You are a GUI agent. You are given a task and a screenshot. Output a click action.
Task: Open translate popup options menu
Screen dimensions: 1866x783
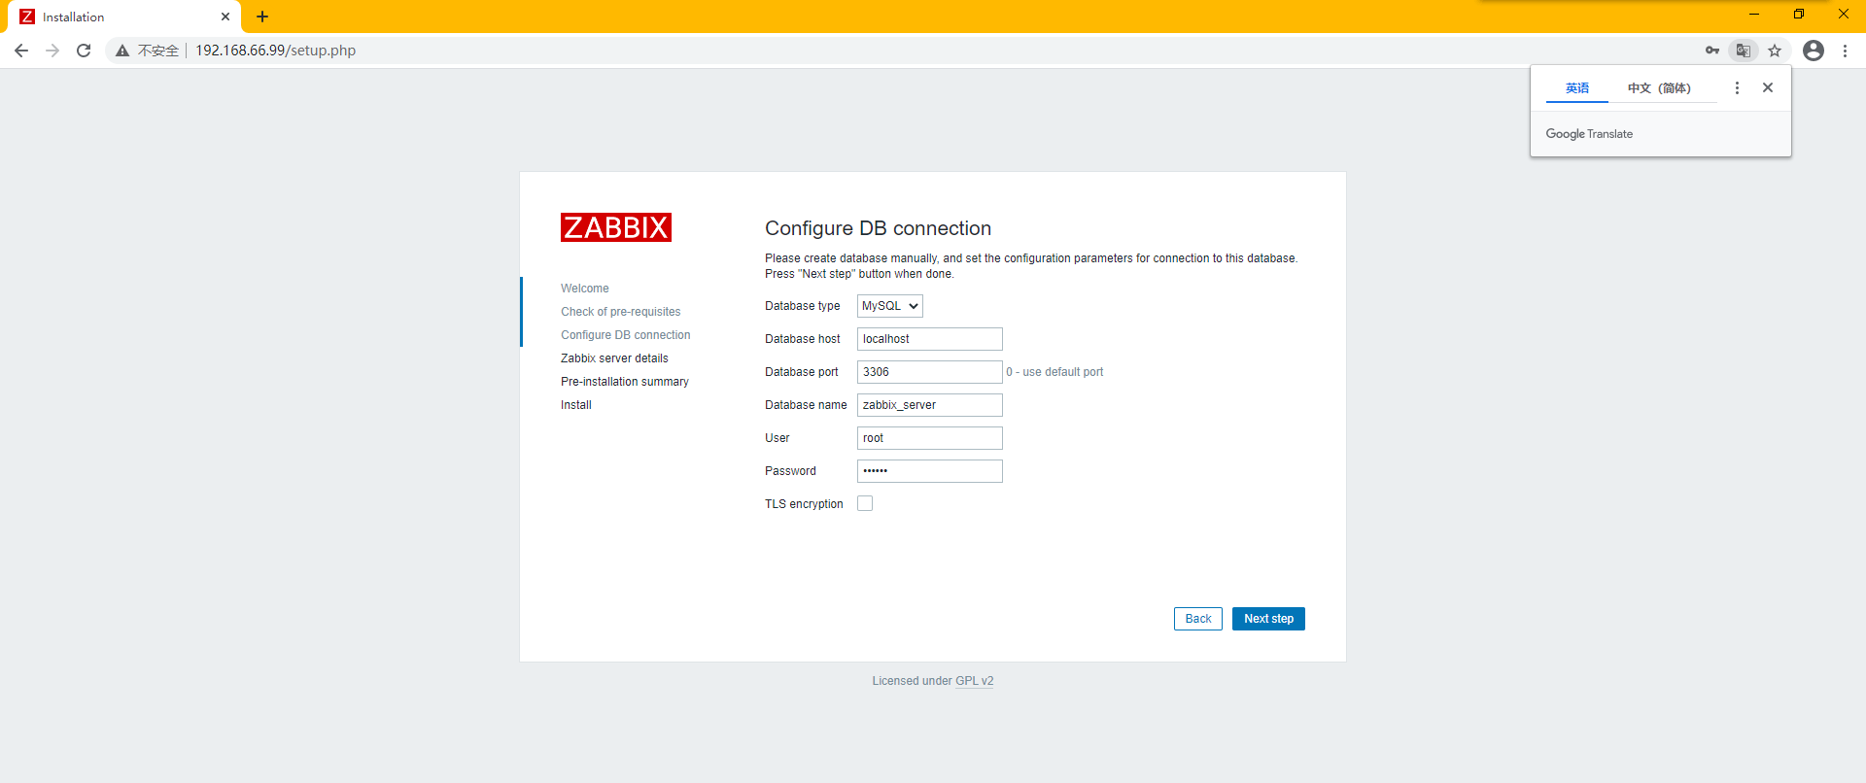coord(1737,88)
